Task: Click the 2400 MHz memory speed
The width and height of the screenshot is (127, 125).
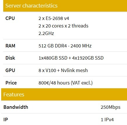Action: pos(81,46)
